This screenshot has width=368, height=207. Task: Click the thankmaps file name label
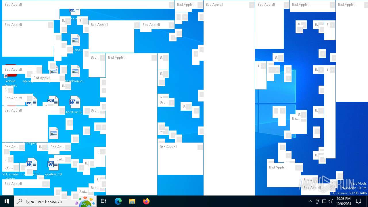[75, 81]
